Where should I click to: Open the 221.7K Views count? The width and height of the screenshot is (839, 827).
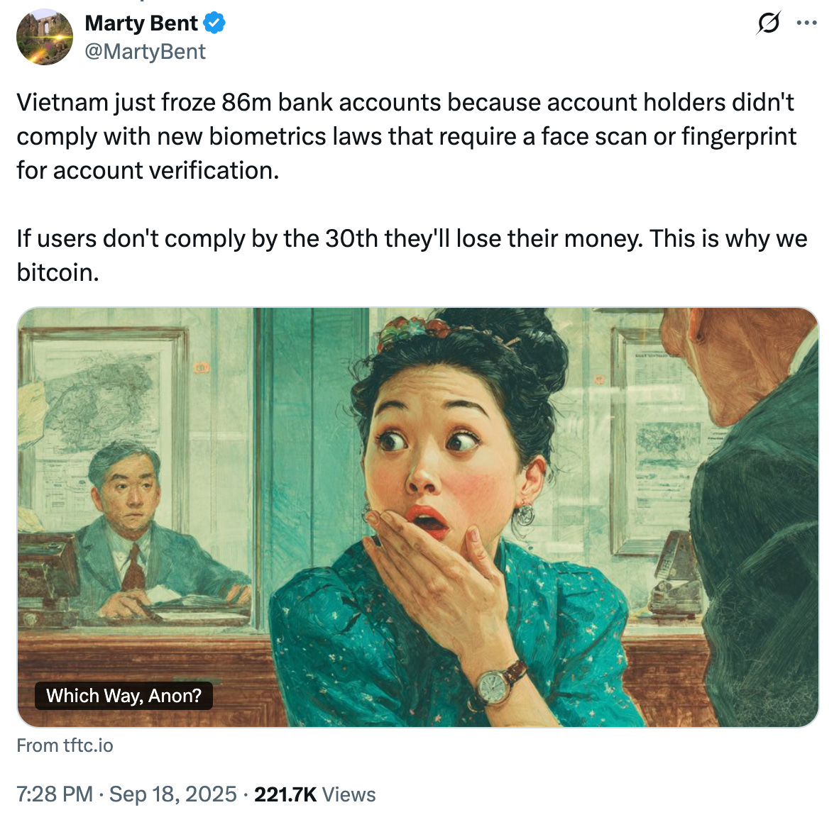point(314,794)
